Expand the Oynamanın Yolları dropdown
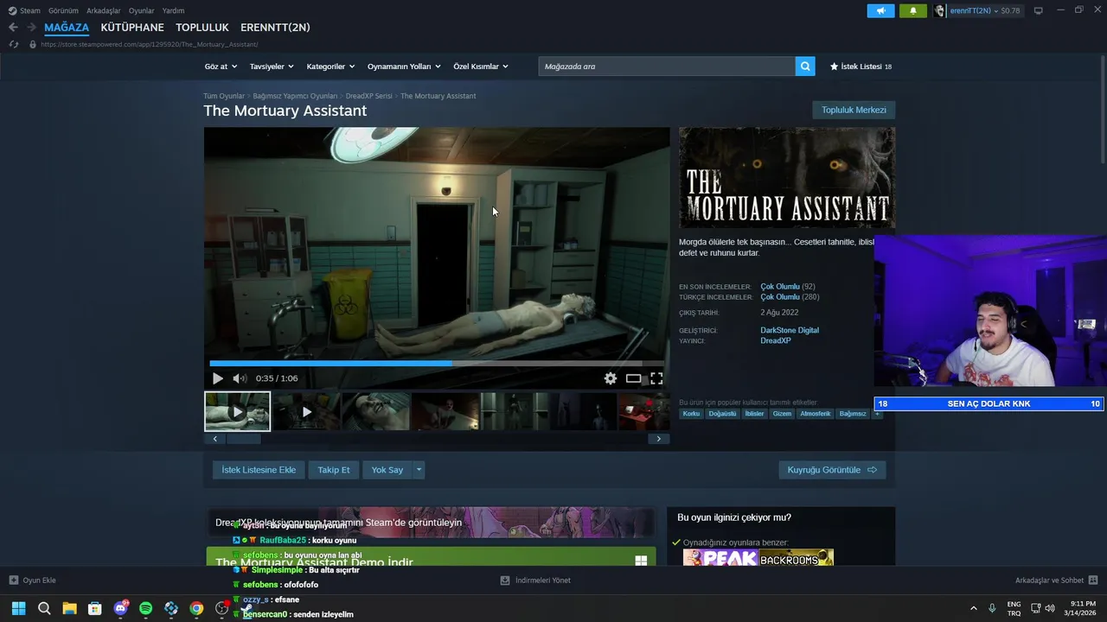Image resolution: width=1107 pixels, height=622 pixels. (x=404, y=67)
